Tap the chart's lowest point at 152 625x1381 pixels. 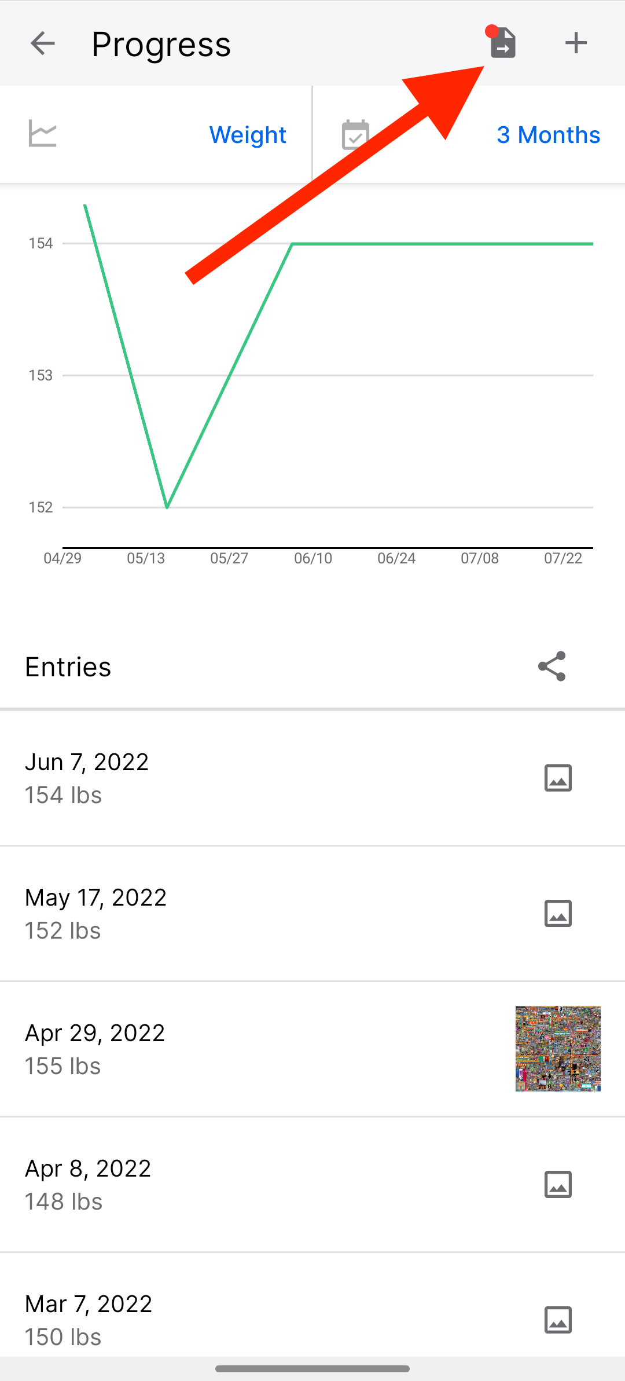click(x=167, y=507)
